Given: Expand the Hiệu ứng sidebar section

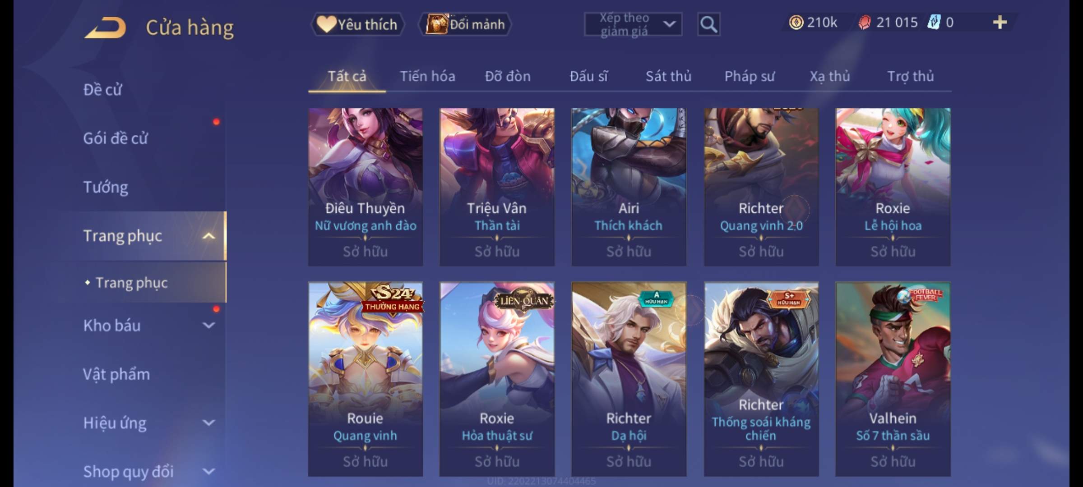Looking at the screenshot, I should (208, 423).
